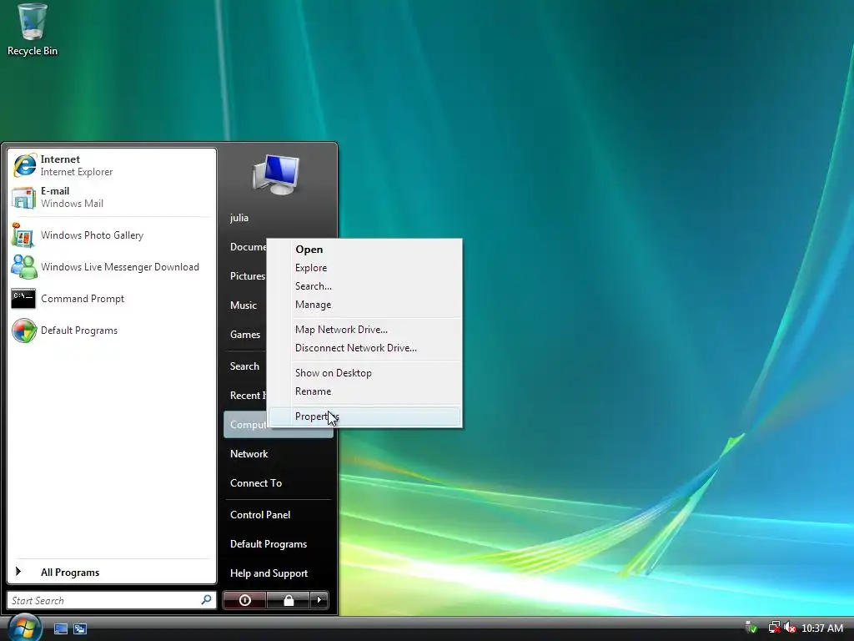Image resolution: width=854 pixels, height=641 pixels.
Task: Click Show Desktop in Quick Launch
Action: (61, 628)
